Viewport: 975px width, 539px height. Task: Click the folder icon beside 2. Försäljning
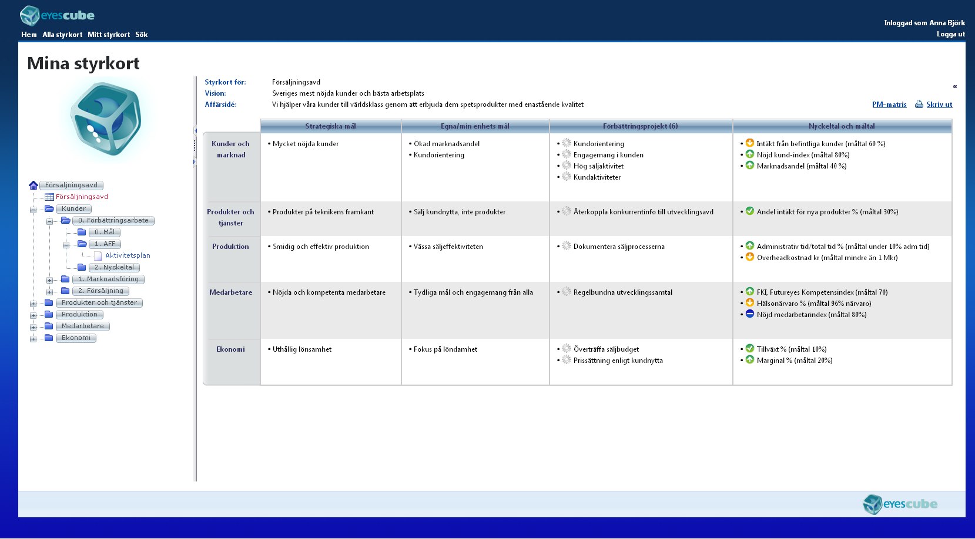tap(65, 291)
